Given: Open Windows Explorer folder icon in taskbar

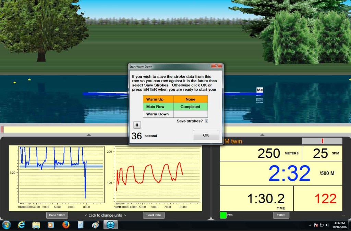Looking at the screenshot, I should [x=36, y=225].
